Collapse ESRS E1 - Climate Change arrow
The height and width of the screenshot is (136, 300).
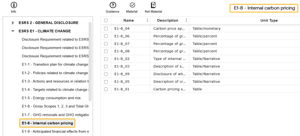click(13, 31)
